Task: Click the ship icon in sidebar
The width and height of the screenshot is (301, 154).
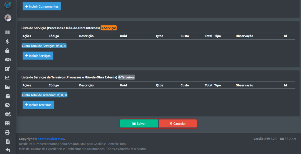Action: 8,96
